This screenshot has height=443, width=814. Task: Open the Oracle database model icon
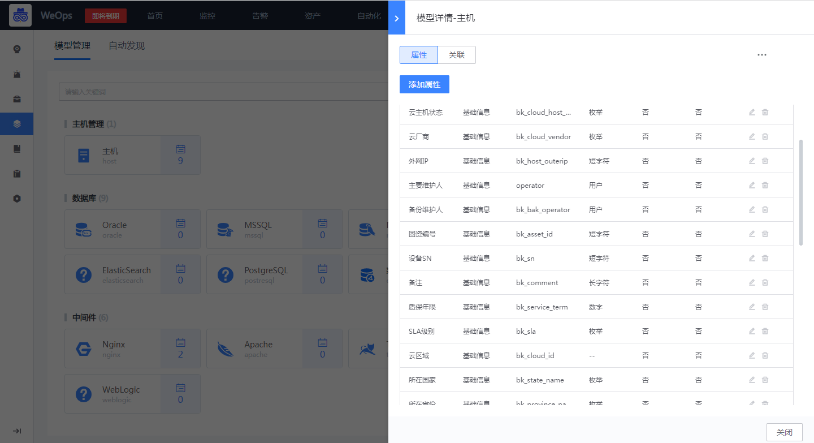pyautogui.click(x=84, y=229)
